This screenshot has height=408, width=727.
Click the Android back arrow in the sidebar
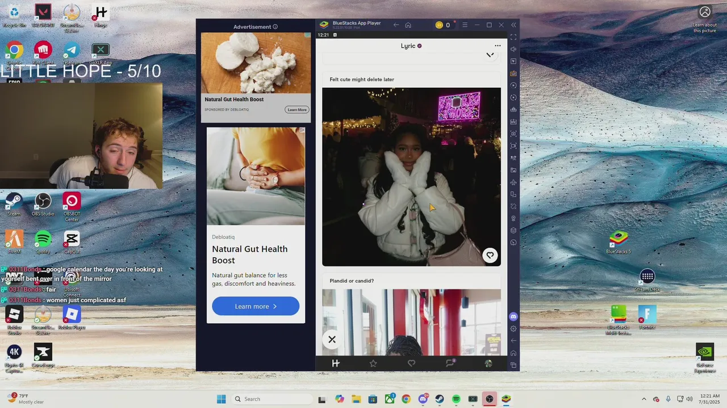513,341
